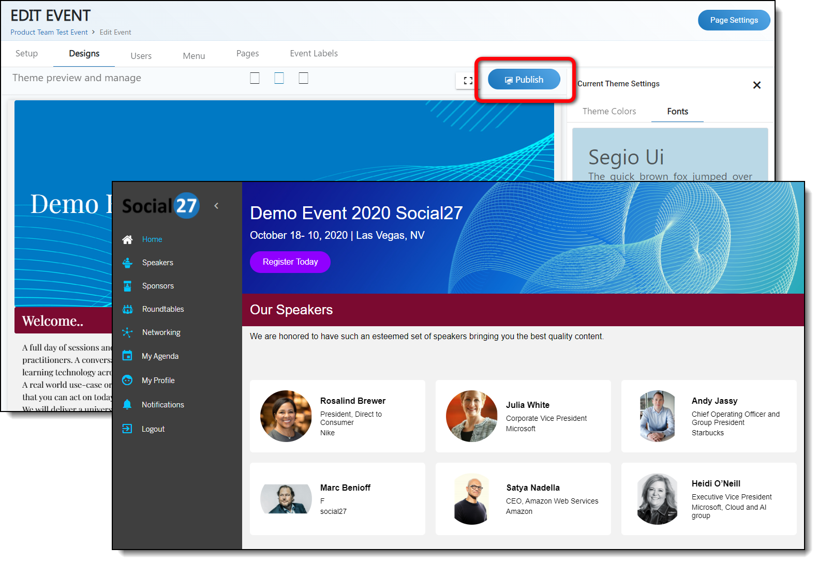Open Rosalind Brewer's speaker photo
Image resolution: width=818 pixels, height=563 pixels.
point(286,416)
